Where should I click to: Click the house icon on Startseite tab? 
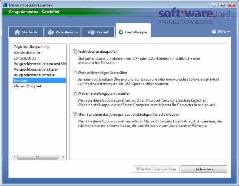(x=17, y=32)
